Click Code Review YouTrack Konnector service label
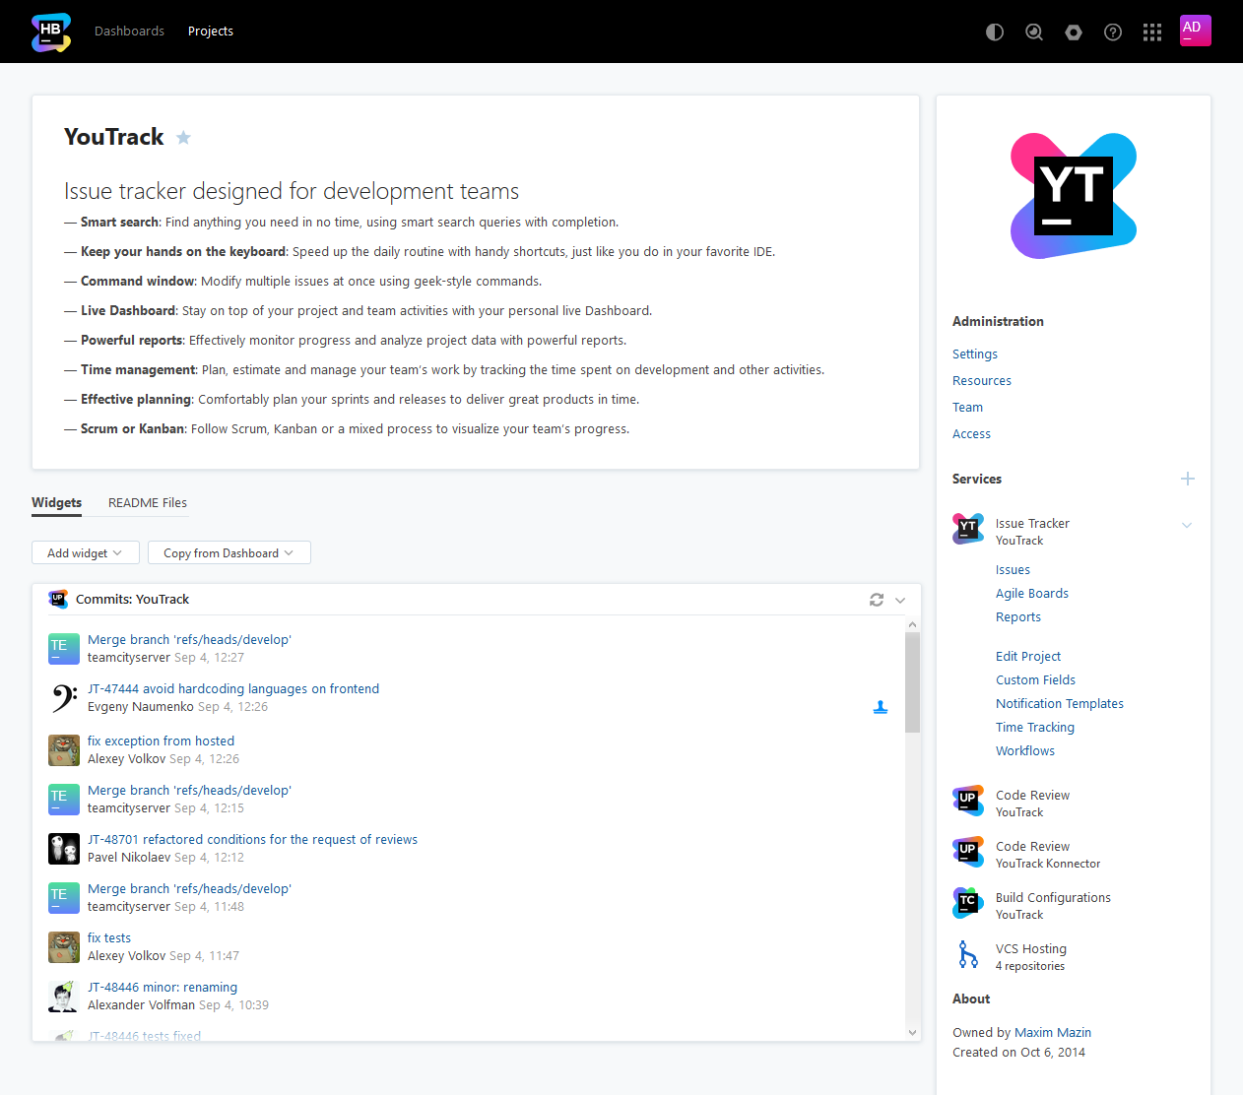 pos(1048,855)
